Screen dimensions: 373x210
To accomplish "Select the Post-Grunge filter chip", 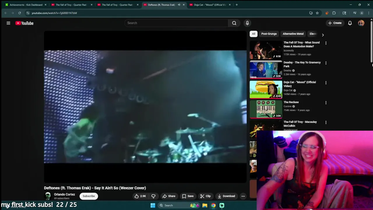I will pos(269,34).
